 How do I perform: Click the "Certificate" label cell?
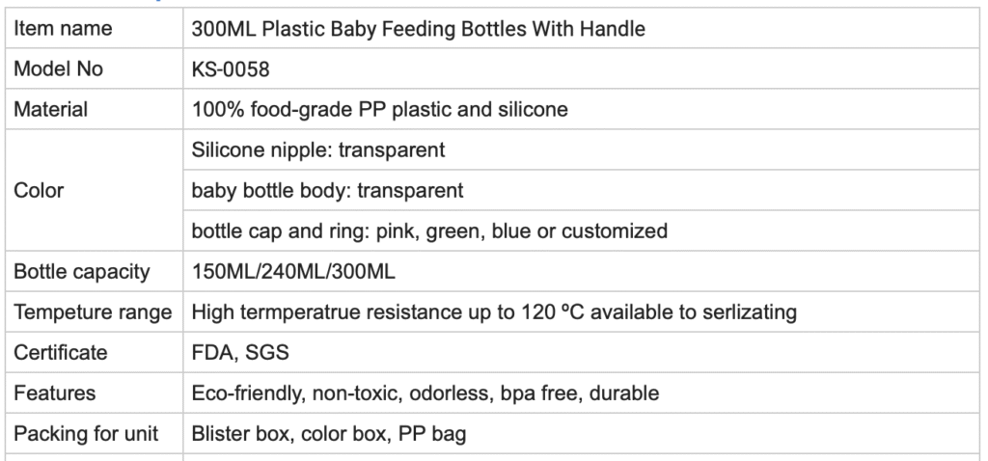click(x=61, y=353)
